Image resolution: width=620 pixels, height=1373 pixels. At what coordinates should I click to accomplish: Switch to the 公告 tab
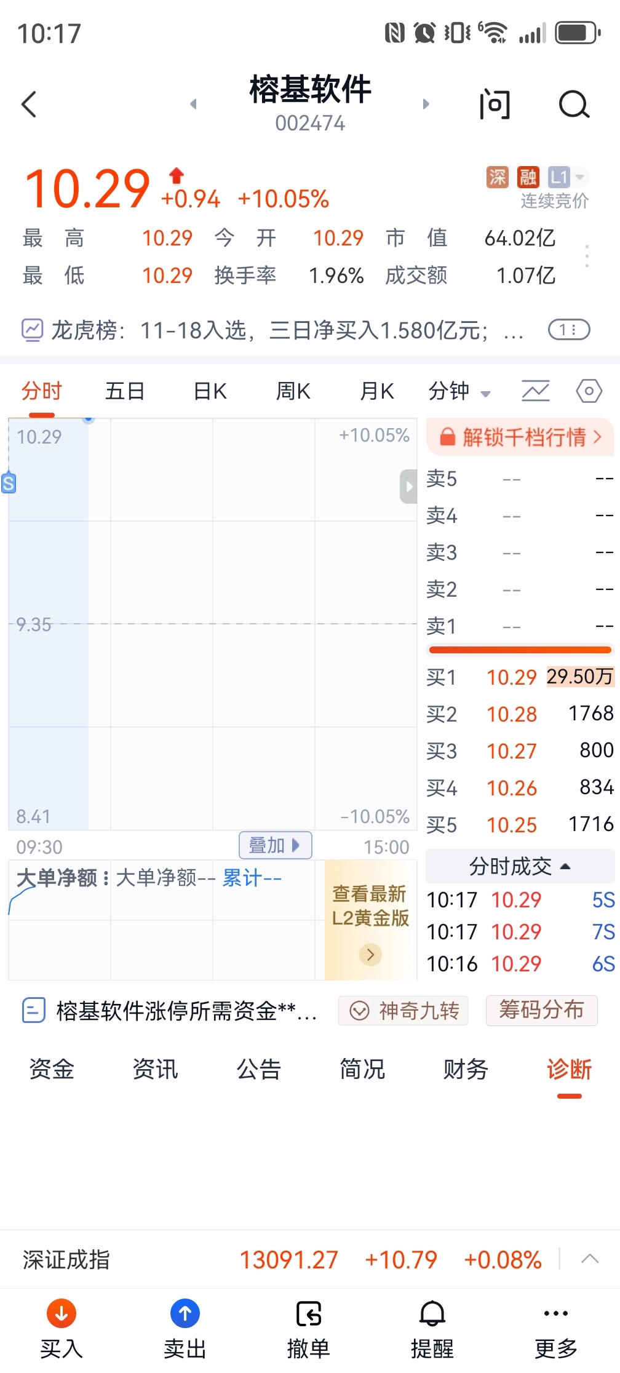coord(258,1069)
